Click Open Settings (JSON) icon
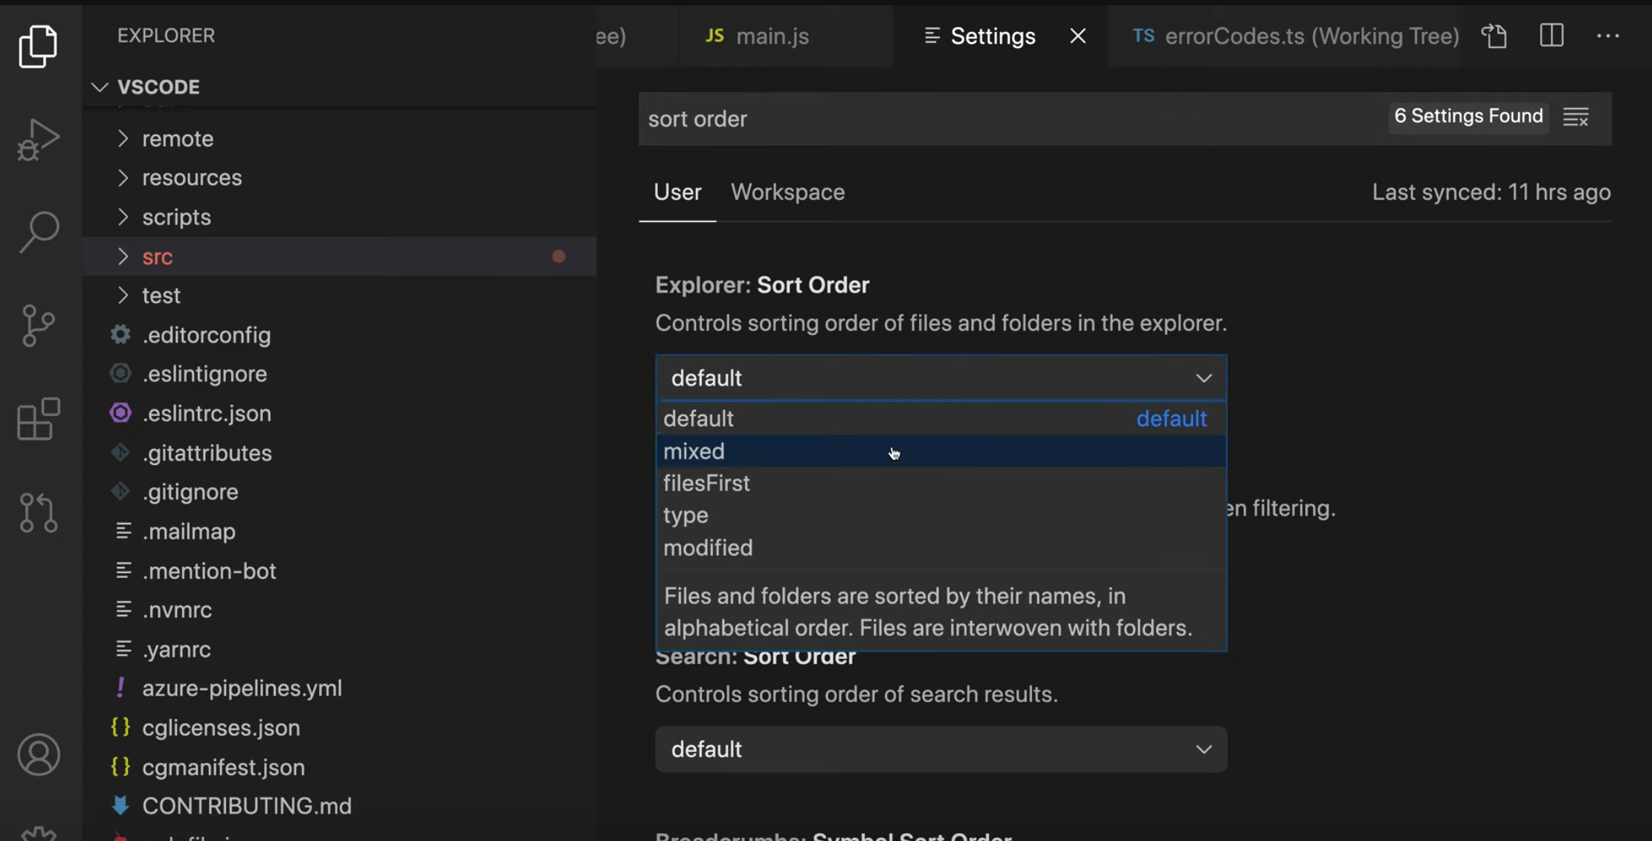 [x=1494, y=36]
